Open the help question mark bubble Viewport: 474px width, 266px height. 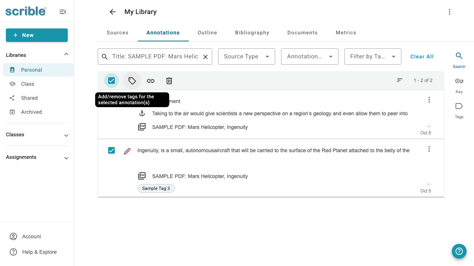click(459, 251)
